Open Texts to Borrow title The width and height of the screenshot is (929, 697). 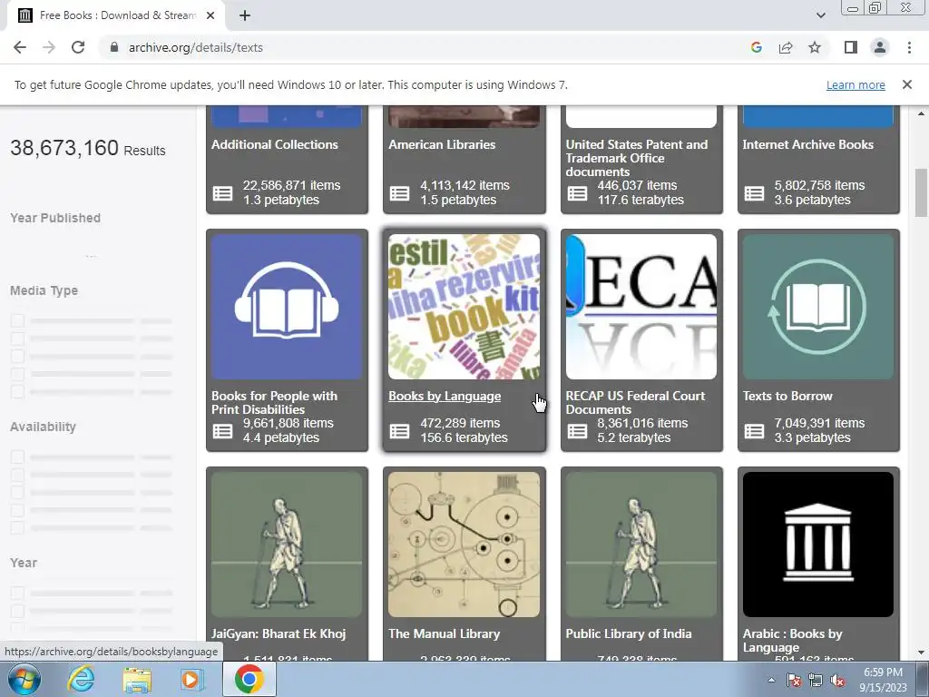coord(788,396)
